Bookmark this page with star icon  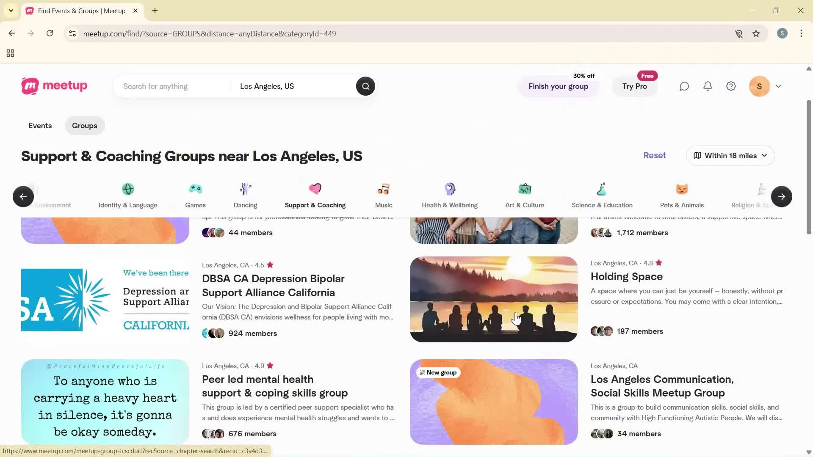coord(756,34)
